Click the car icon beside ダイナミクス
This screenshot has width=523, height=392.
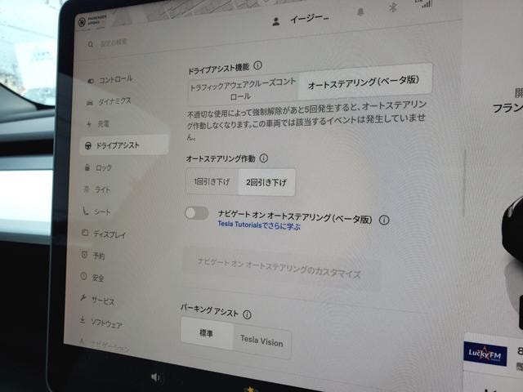[90, 103]
